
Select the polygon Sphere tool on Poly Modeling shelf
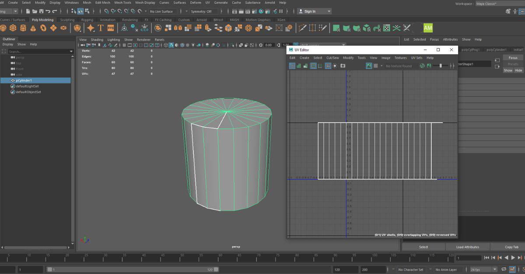click(x=3, y=27)
